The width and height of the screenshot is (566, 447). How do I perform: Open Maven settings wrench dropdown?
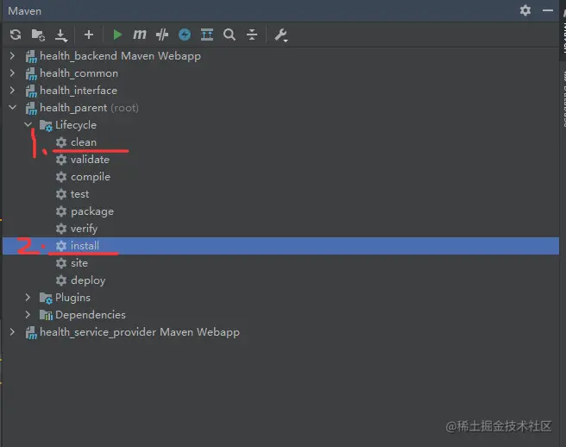tap(280, 35)
